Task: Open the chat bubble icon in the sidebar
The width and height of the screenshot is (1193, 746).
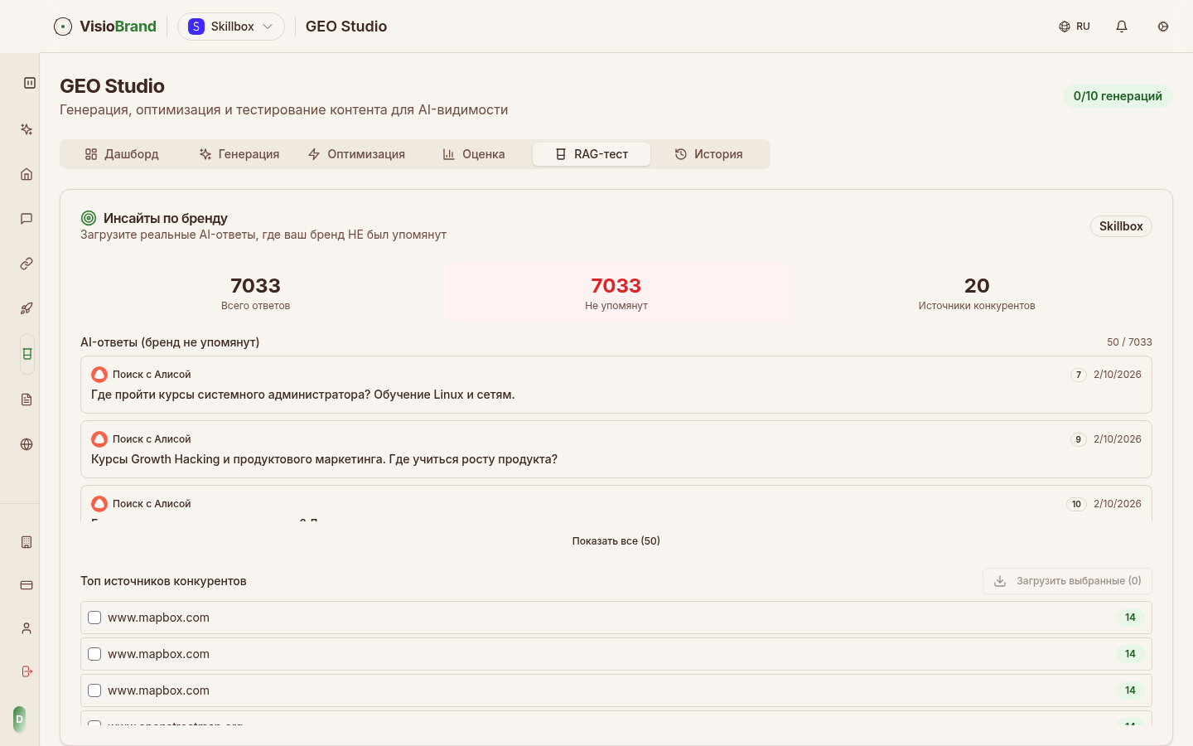Action: (x=27, y=219)
